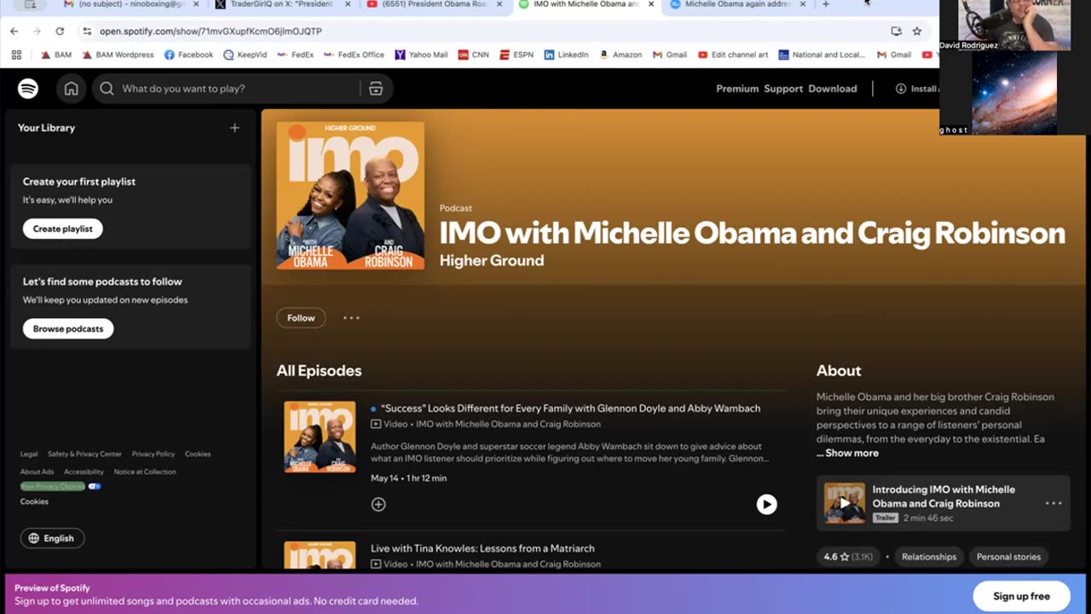Viewport: 1091px width, 614px height.
Task: Open the BAM bookmark
Action: 56,55
